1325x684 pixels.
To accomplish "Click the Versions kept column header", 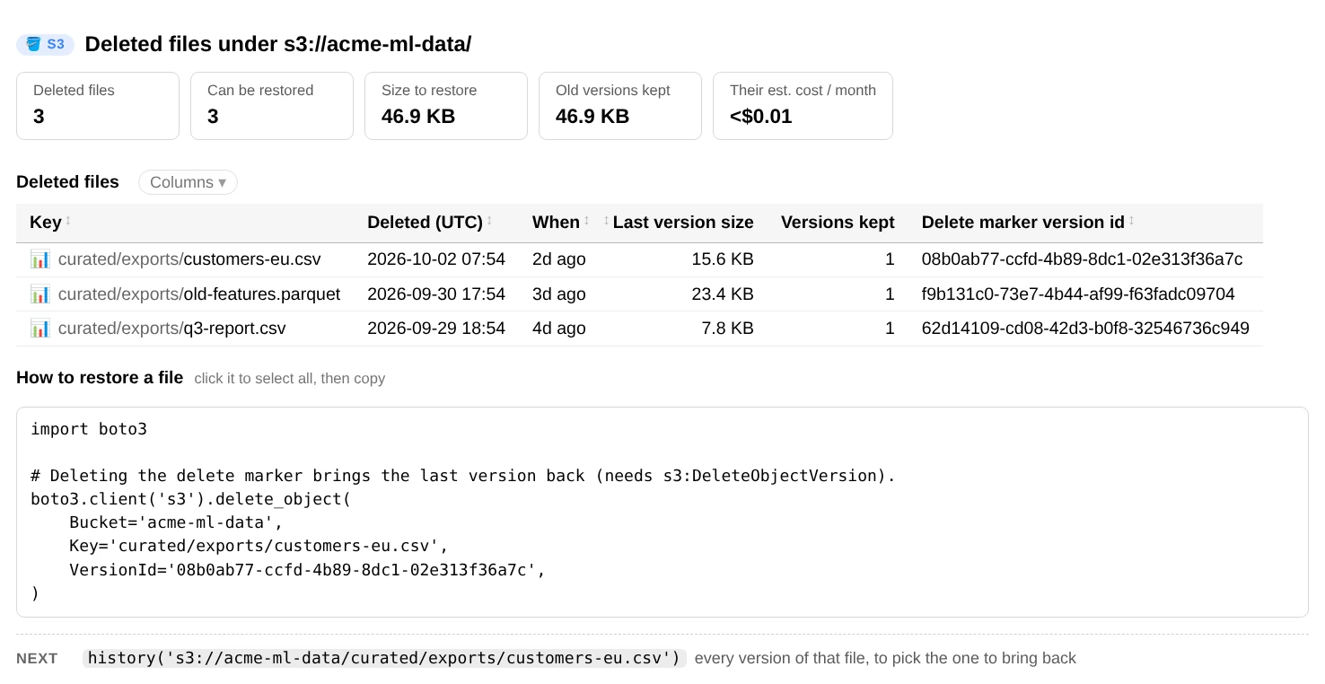I will [x=838, y=223].
